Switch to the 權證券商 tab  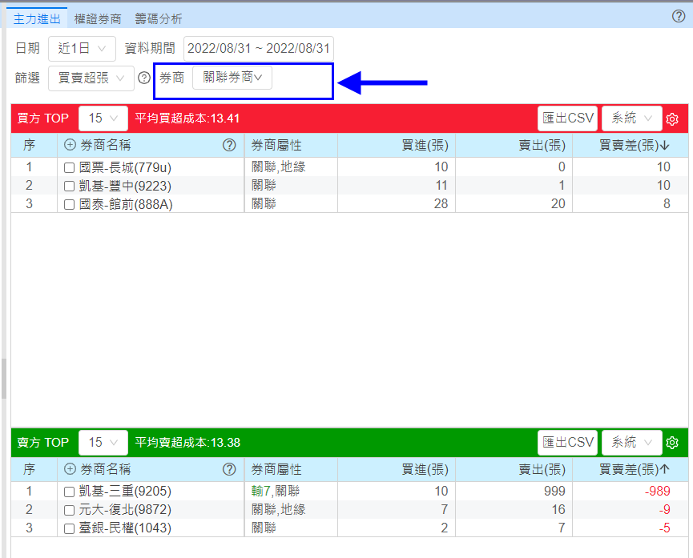[98, 18]
